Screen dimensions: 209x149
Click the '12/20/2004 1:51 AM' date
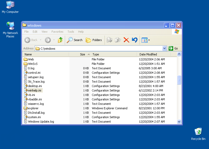click(152, 64)
